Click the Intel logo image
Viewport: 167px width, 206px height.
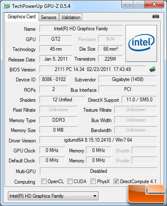tap(141, 43)
